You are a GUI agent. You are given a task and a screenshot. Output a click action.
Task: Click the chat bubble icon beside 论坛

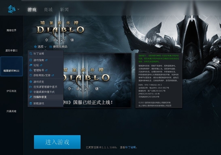tap(31, 65)
